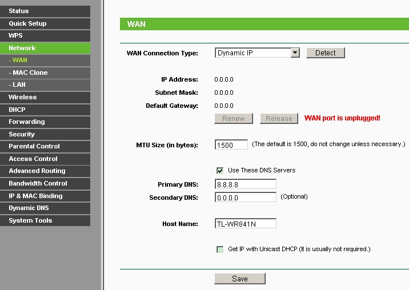Open System Tools menu
The image size is (409, 290).
45,220
